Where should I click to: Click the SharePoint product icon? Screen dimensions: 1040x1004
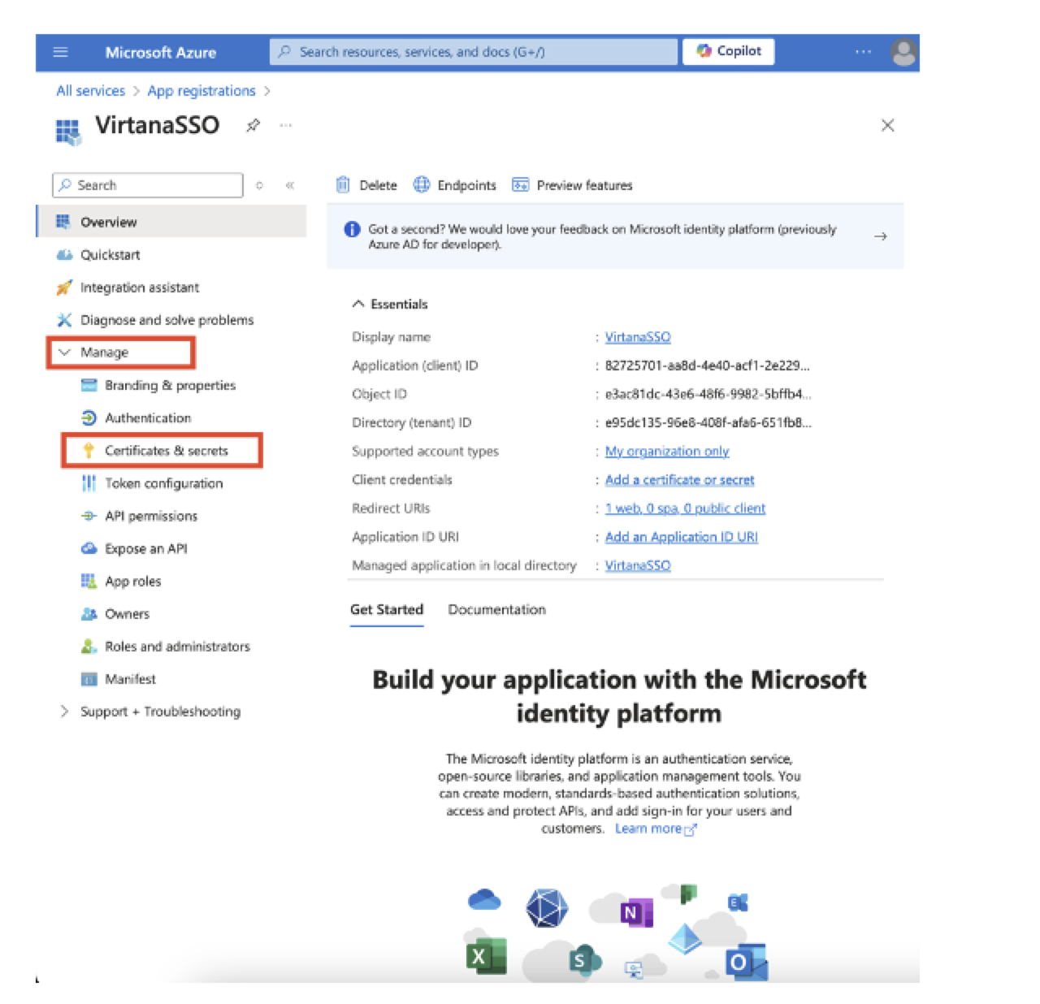584,960
